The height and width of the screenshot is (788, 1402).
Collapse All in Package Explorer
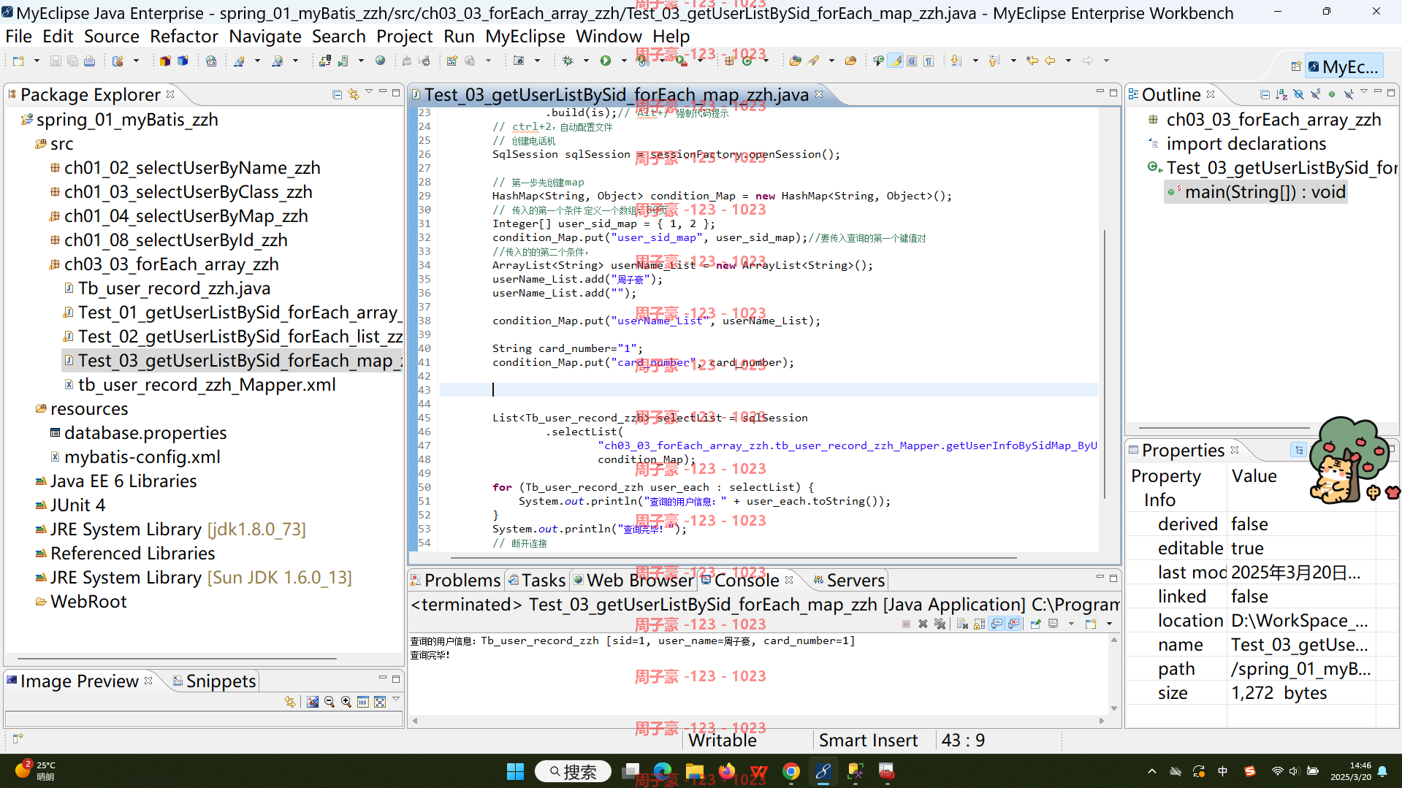pyautogui.click(x=337, y=94)
